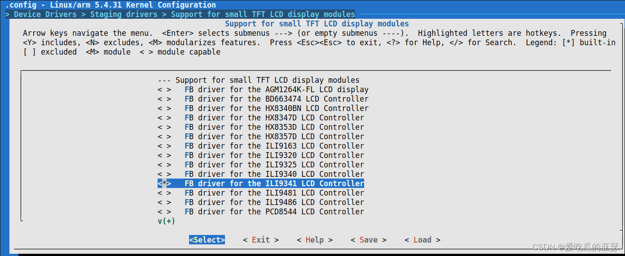Select HX8347D LCD Controller row text
The height and width of the screenshot is (256, 625).
click(x=274, y=118)
